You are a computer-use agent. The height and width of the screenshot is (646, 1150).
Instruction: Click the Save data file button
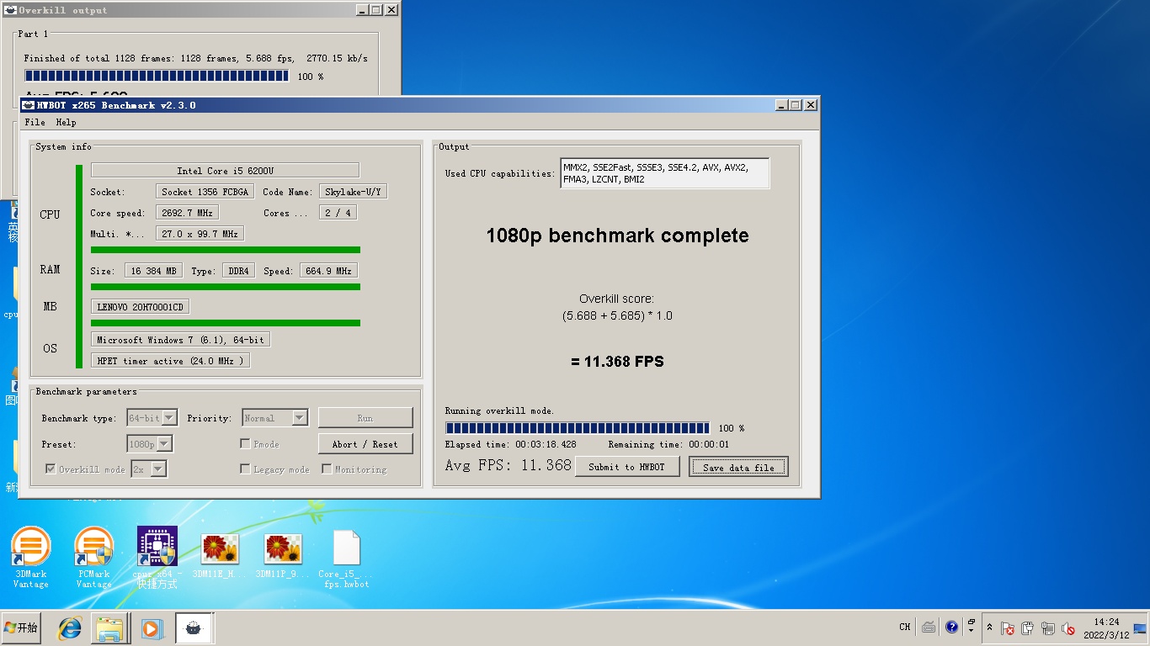point(738,467)
